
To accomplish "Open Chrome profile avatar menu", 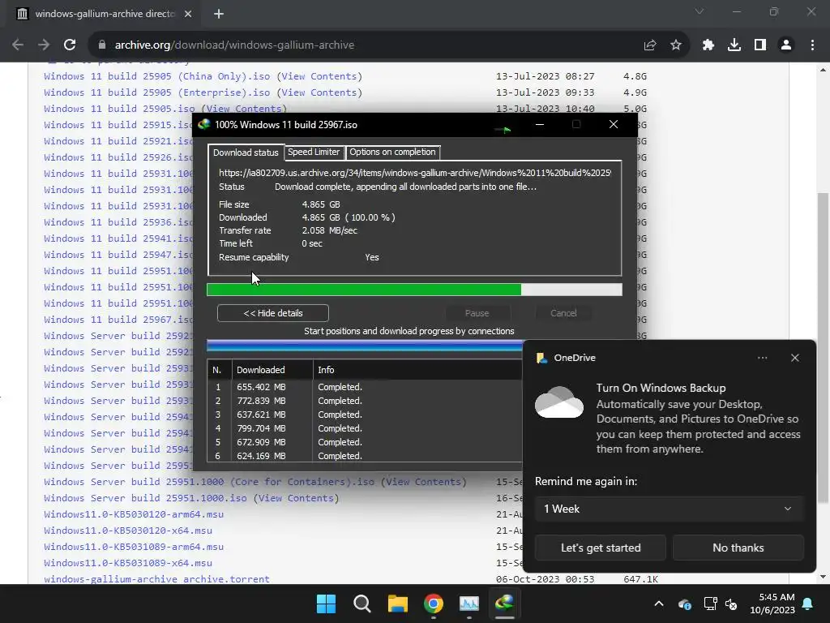I will pyautogui.click(x=786, y=45).
